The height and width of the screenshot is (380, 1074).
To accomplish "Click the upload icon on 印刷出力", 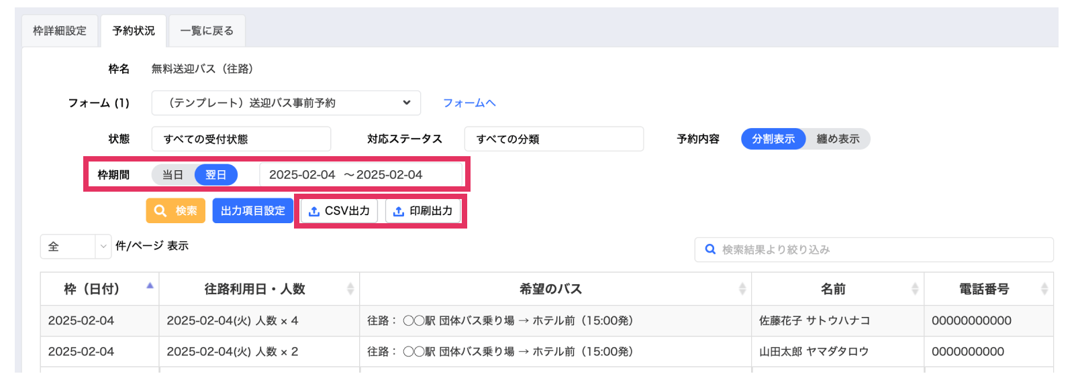I will tap(399, 211).
